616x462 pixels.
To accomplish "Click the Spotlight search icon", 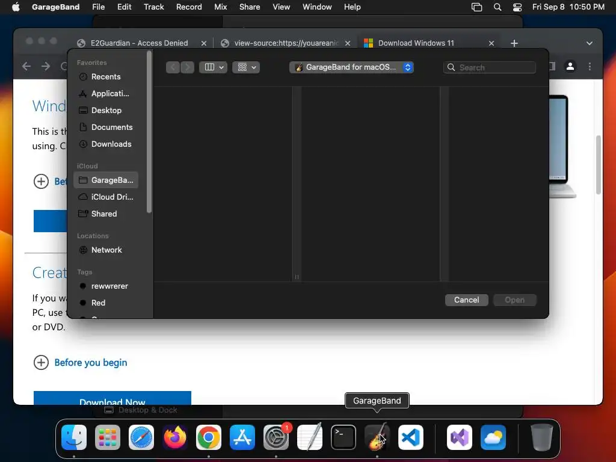I will click(497, 7).
